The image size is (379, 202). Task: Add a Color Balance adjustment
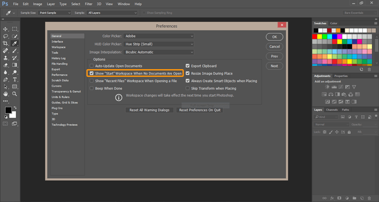tap(331, 94)
